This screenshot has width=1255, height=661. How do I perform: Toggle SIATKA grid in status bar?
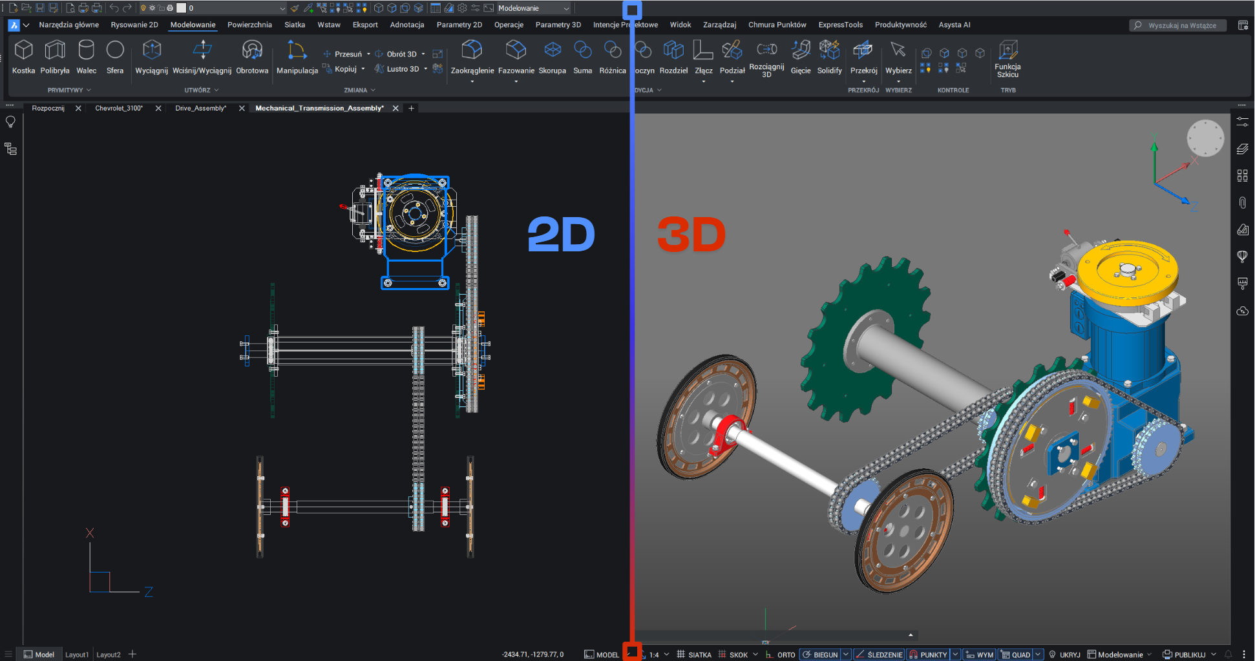[x=694, y=655]
